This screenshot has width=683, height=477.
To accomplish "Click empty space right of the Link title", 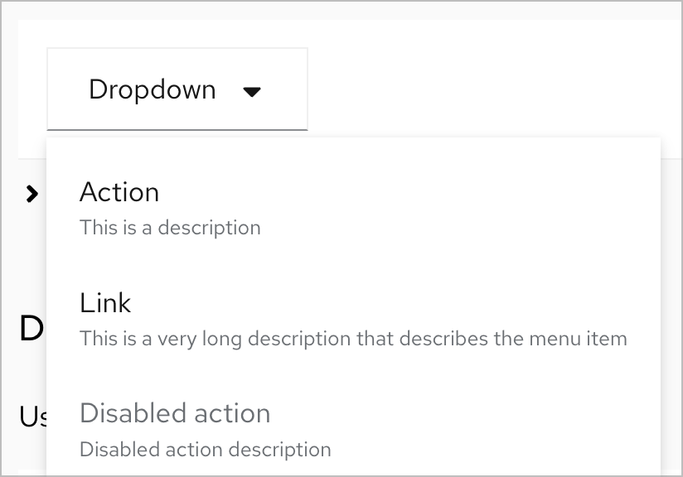I will click(414, 303).
